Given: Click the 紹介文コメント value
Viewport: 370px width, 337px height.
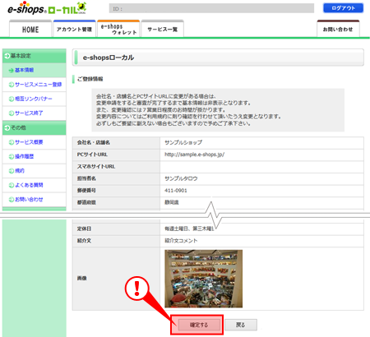Looking at the screenshot, I should (181, 241).
